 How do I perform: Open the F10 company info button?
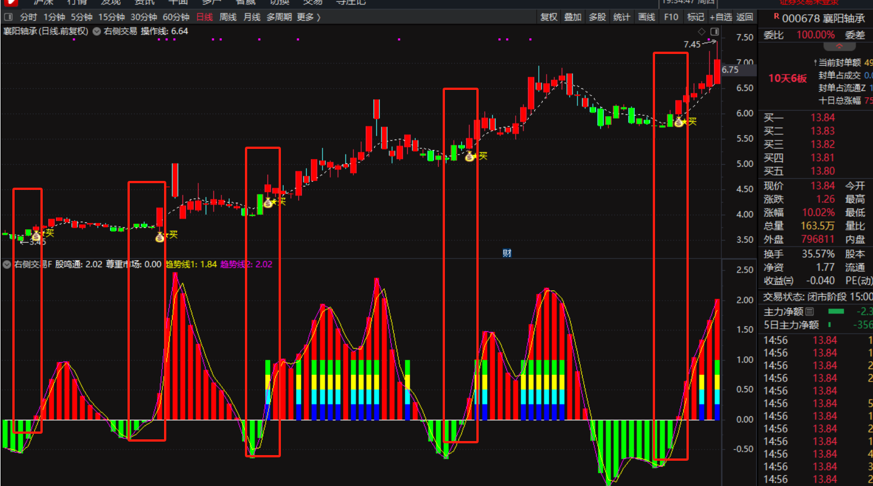coord(671,17)
